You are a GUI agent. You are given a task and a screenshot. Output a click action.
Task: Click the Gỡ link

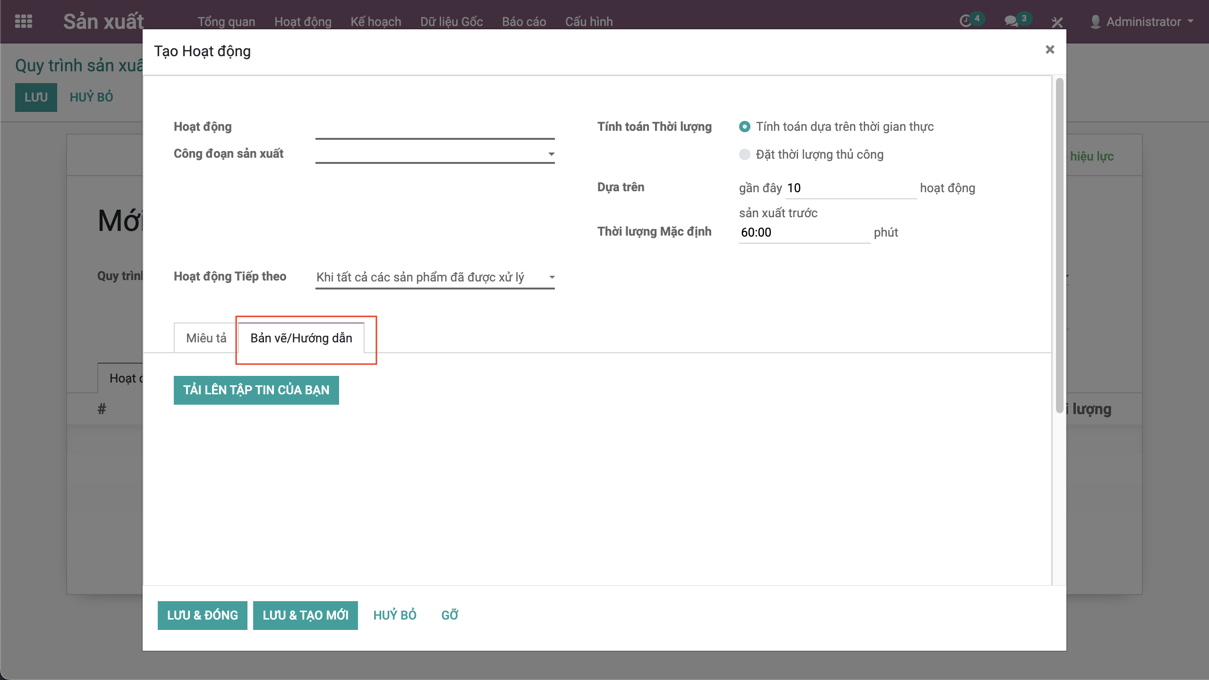[449, 615]
